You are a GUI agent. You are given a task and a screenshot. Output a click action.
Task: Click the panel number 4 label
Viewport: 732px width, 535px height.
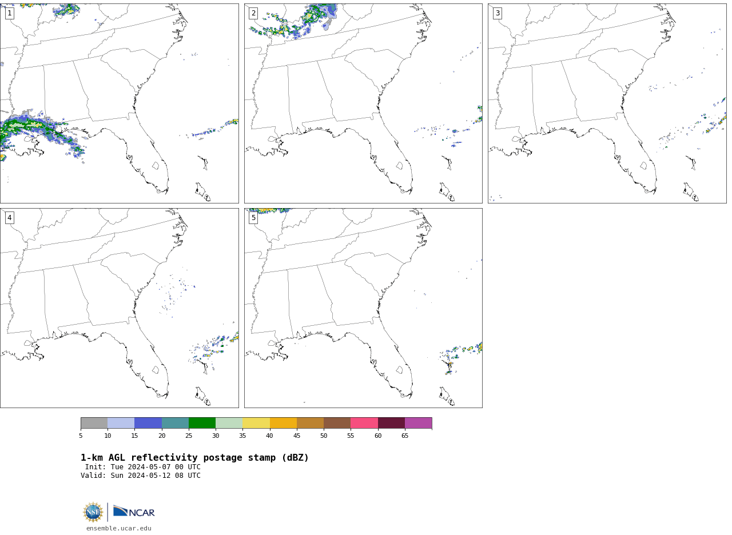click(x=9, y=218)
